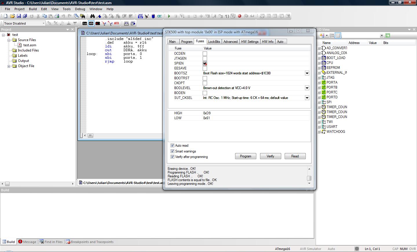417x252 pixels.
Task: Expand the Object File folder
Action: [x=9, y=66]
